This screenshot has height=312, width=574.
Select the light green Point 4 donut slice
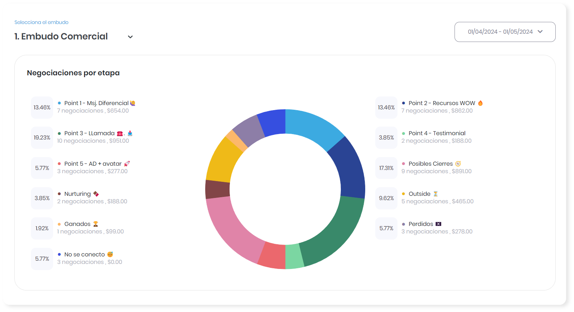click(x=295, y=256)
